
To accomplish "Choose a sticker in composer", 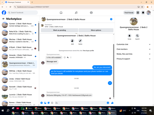I will tap(49, 103).
